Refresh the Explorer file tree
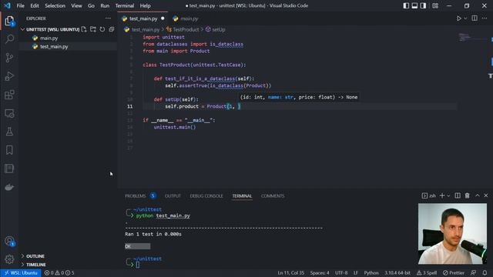 click(x=102, y=29)
